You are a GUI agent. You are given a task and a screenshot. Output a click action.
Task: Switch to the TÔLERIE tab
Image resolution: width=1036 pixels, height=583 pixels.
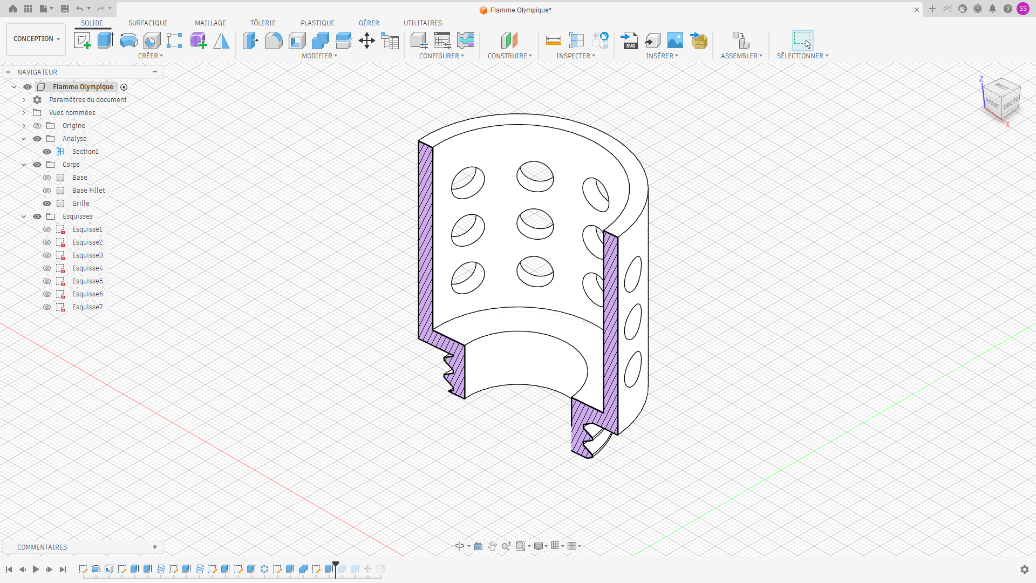pos(263,23)
